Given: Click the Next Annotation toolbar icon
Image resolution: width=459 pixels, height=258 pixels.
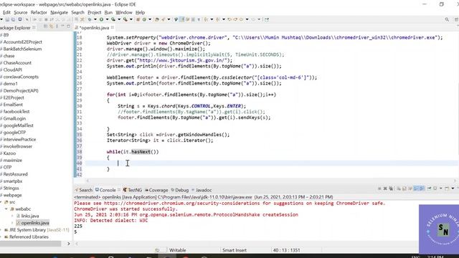Looking at the screenshot, I should (x=206, y=19).
